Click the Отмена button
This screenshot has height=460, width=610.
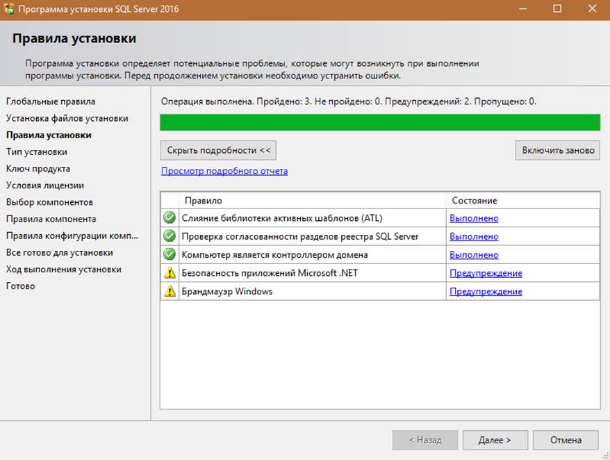pyautogui.click(x=566, y=440)
